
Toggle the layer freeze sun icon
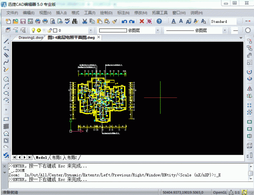(39, 30)
